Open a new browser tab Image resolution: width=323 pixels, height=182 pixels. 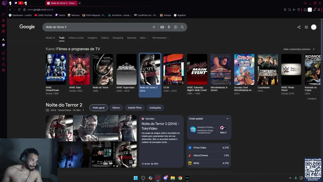(79, 3)
